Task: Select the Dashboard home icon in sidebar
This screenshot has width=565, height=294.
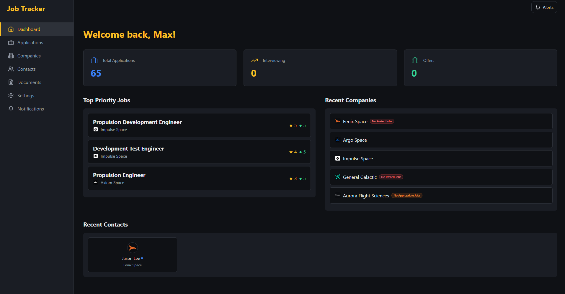Action: pyautogui.click(x=11, y=29)
